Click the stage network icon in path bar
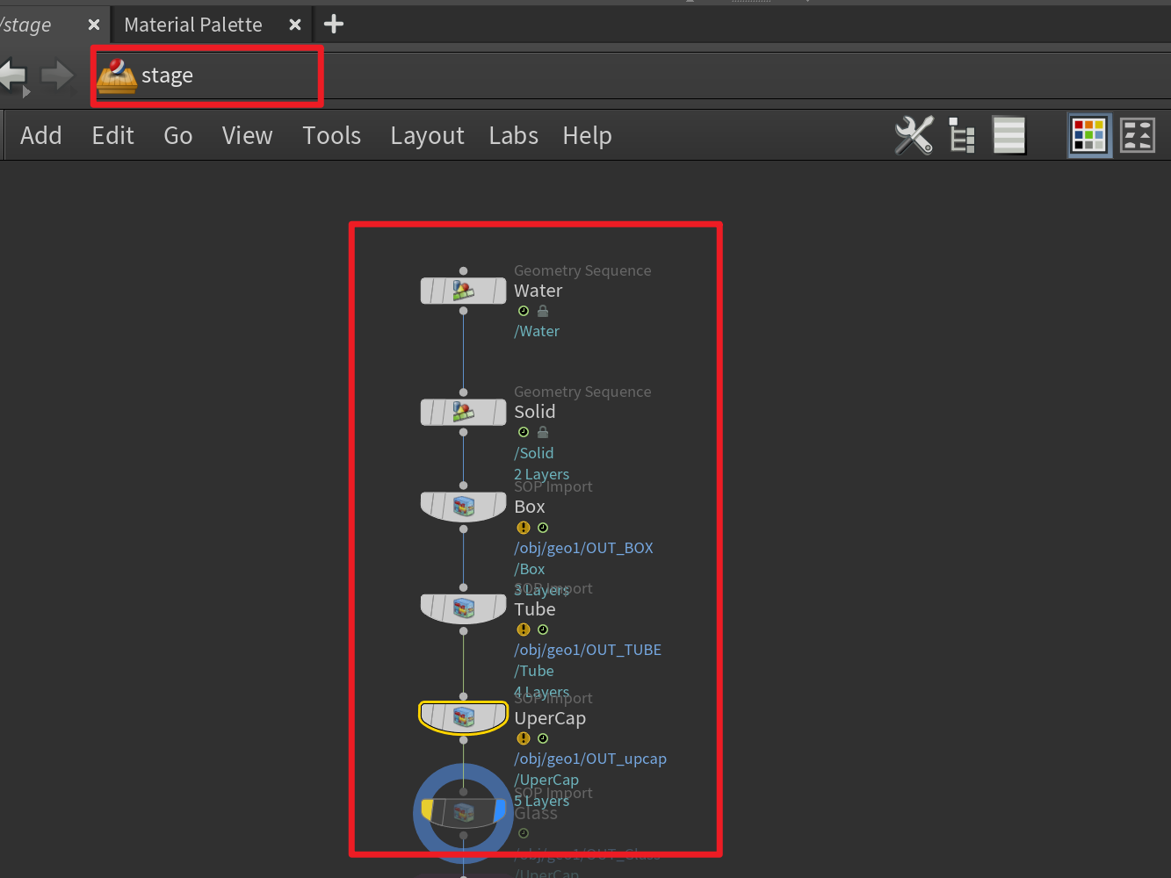 [117, 76]
